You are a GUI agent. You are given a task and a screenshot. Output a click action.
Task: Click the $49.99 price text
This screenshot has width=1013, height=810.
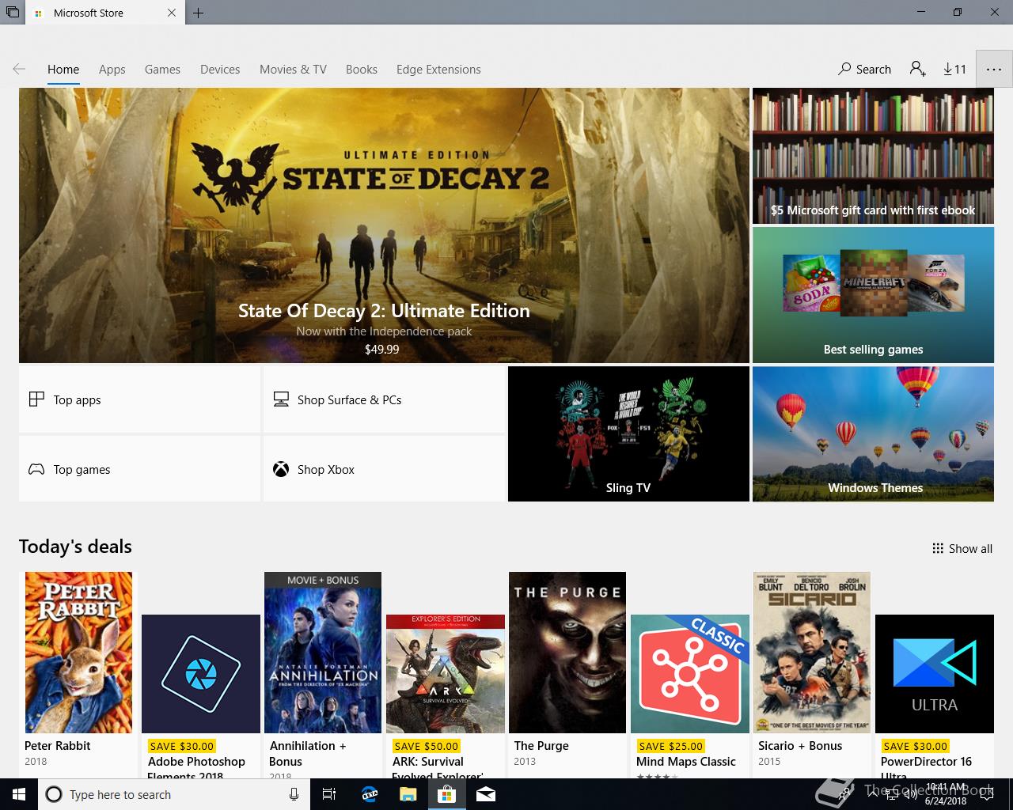[x=382, y=349]
